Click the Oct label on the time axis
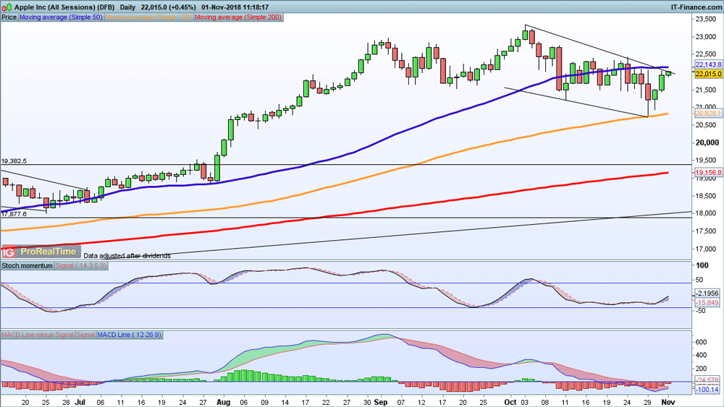 pos(510,402)
